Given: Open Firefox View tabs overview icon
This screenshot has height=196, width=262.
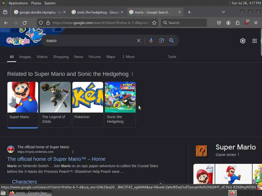Looking at the screenshot, I should 5,12.
